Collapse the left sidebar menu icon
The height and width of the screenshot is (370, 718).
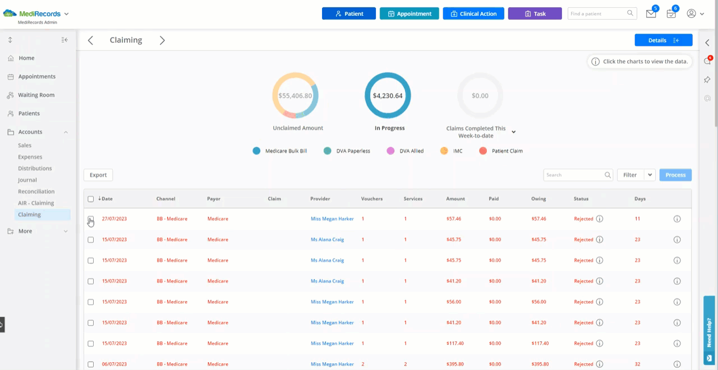(x=65, y=40)
